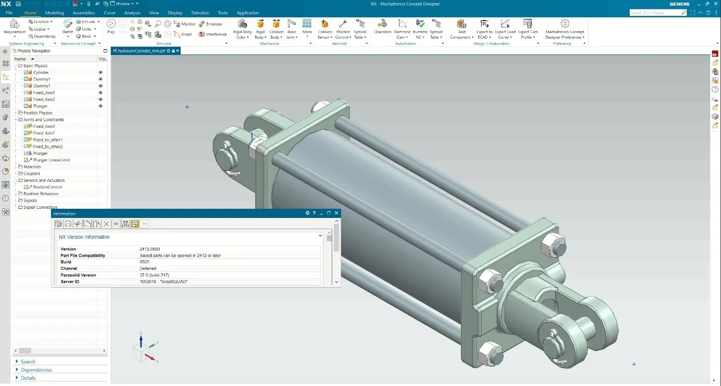Click the Envelope tool
This screenshot has width=721, height=386.
tap(210, 24)
